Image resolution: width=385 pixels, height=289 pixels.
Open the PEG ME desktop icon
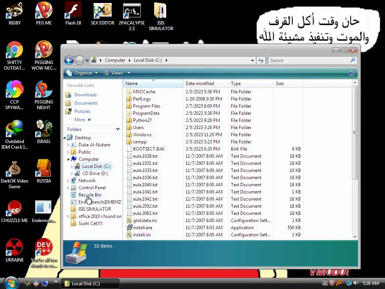pos(44,14)
